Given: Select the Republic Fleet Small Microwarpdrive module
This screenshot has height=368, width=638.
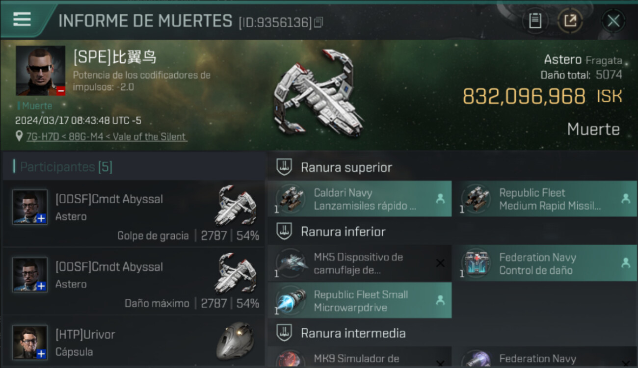Looking at the screenshot, I should pos(360,300).
